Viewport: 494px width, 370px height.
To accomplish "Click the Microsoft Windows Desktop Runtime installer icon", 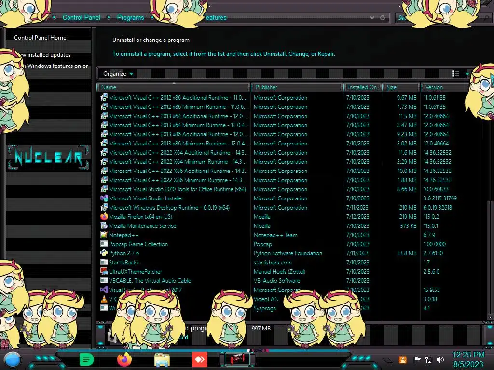I will point(104,207).
